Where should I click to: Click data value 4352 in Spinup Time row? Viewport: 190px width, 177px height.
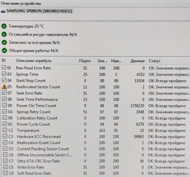point(140,74)
